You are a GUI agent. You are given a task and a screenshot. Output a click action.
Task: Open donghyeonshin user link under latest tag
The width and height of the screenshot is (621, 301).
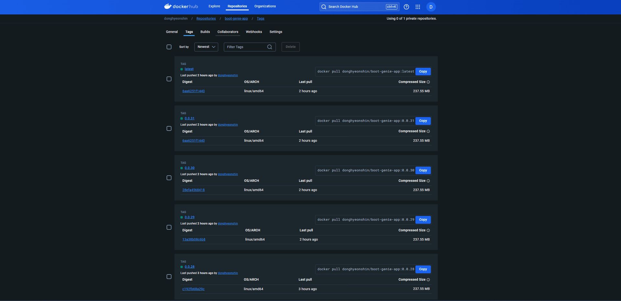pyautogui.click(x=228, y=75)
